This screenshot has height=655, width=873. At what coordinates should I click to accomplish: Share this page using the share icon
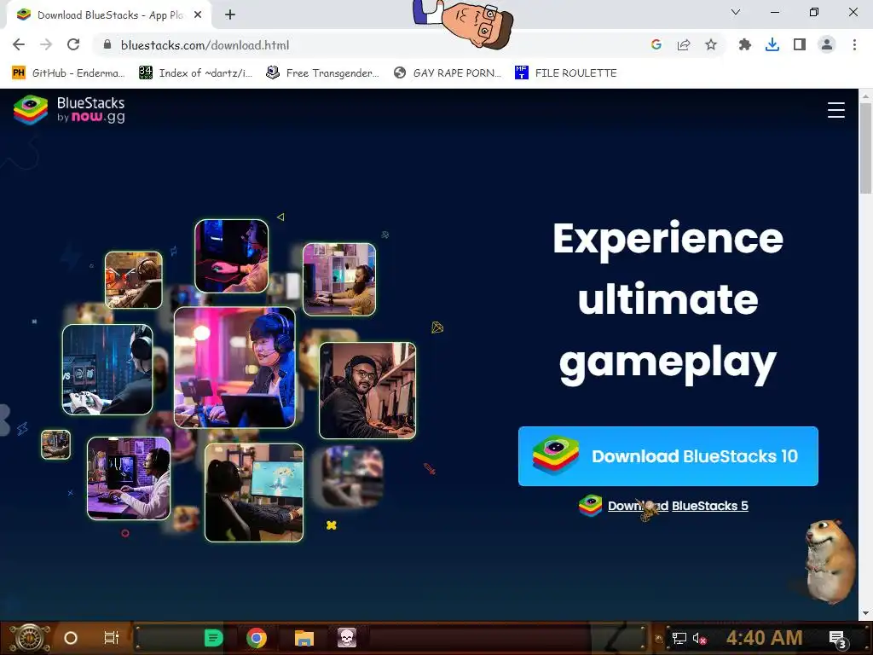tap(684, 44)
